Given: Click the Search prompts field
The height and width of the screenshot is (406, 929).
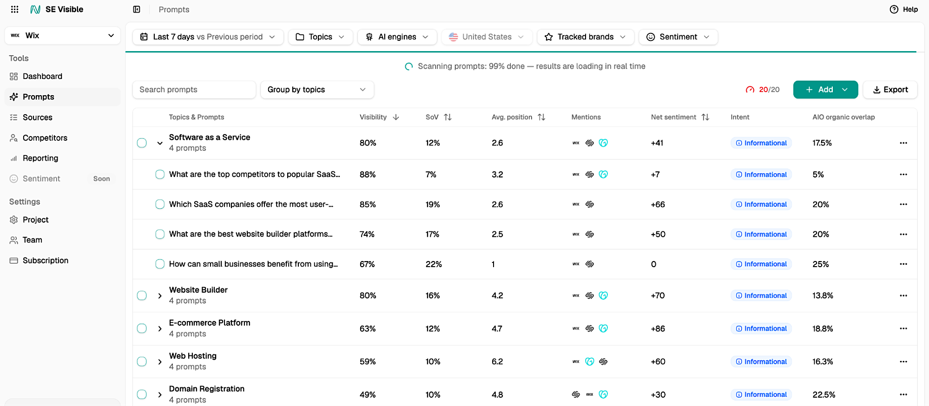Looking at the screenshot, I should tap(194, 90).
